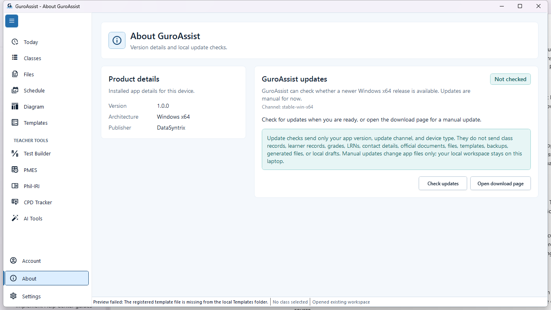Toggle the hamburger navigation menu button

point(12,21)
